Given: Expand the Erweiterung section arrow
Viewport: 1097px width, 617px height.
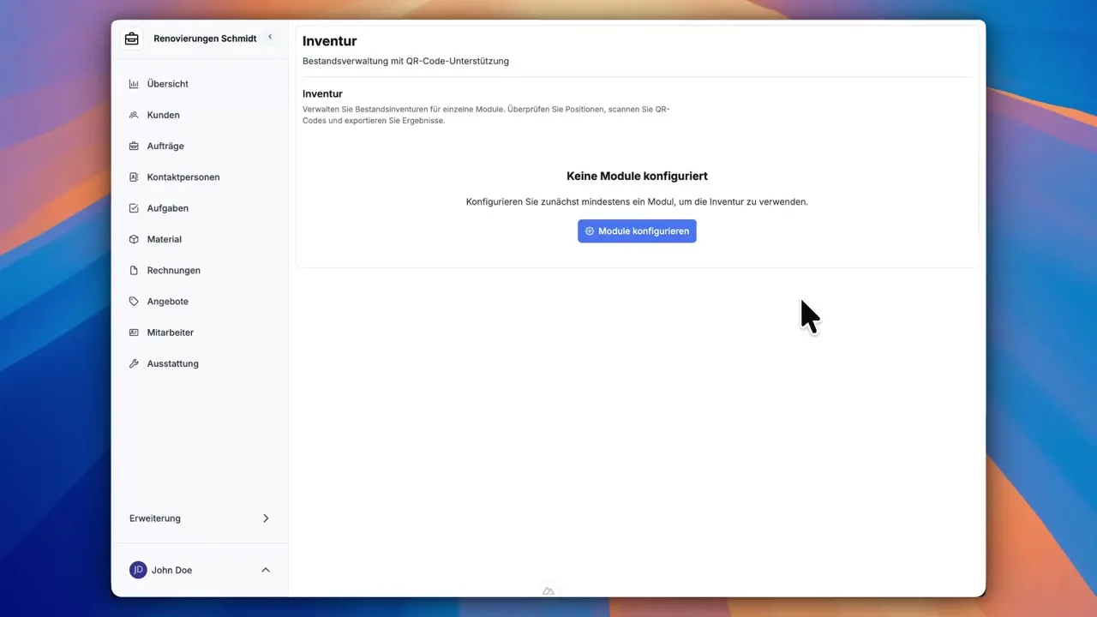Looking at the screenshot, I should (x=266, y=518).
